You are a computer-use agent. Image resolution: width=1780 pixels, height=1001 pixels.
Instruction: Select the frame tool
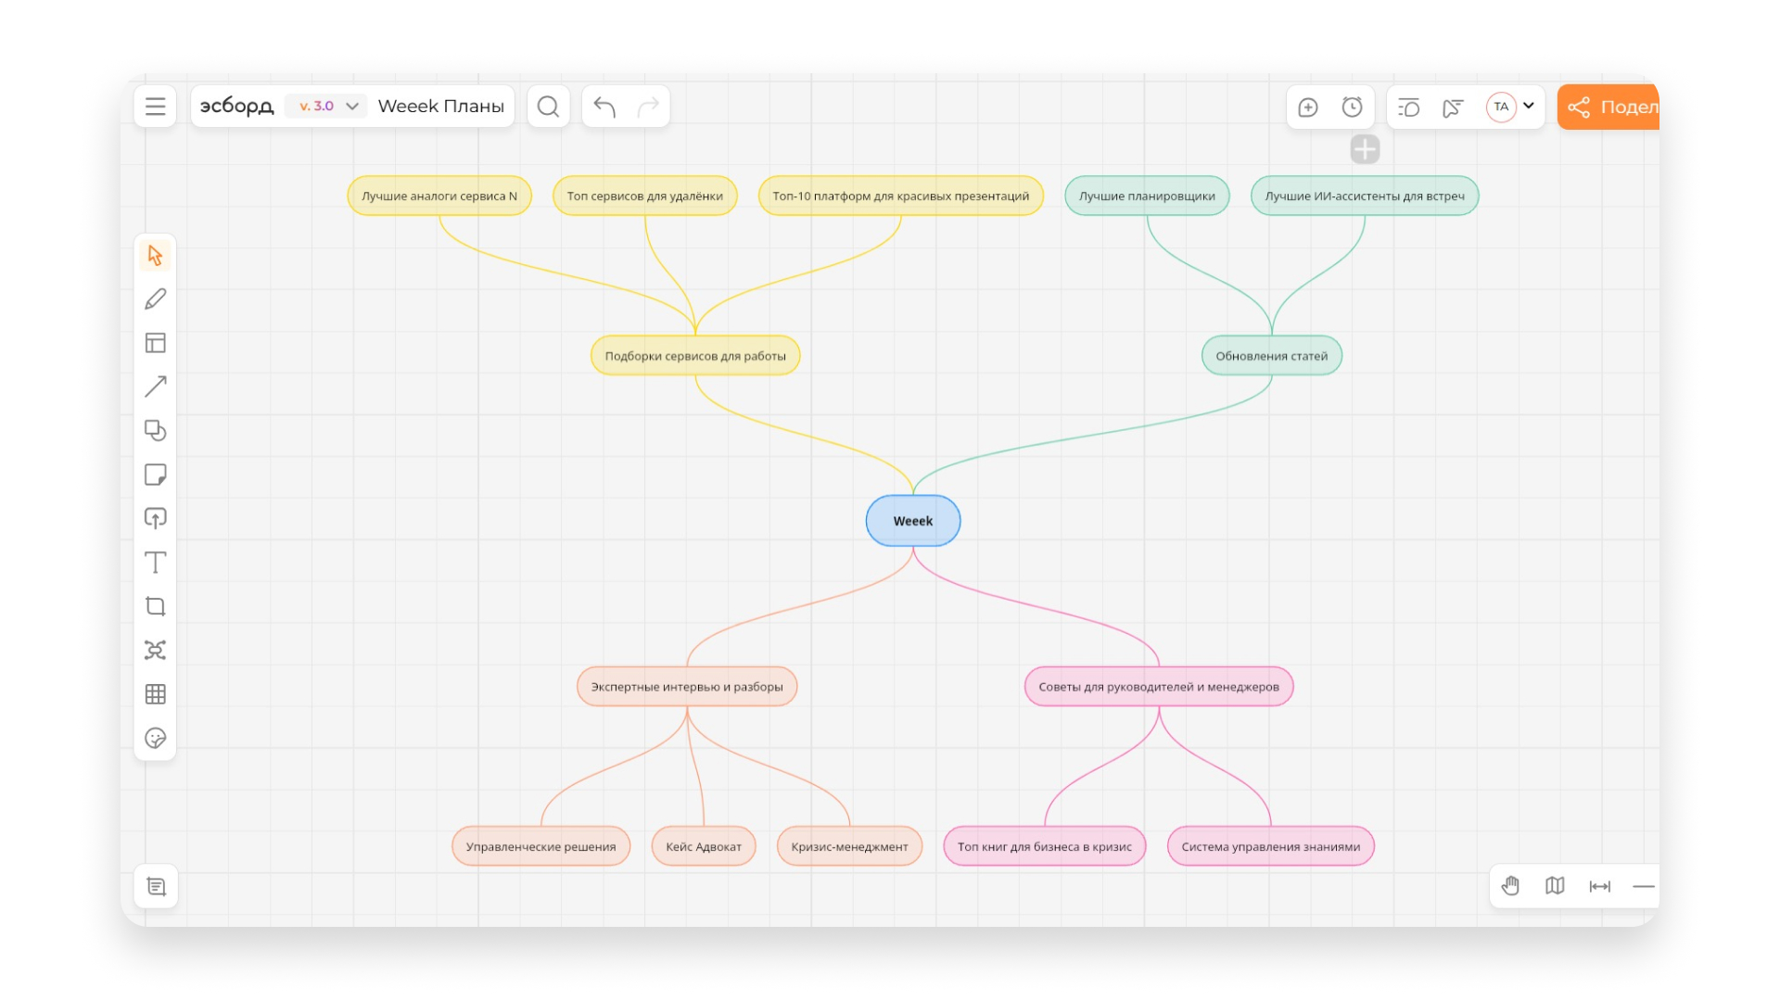click(x=155, y=606)
